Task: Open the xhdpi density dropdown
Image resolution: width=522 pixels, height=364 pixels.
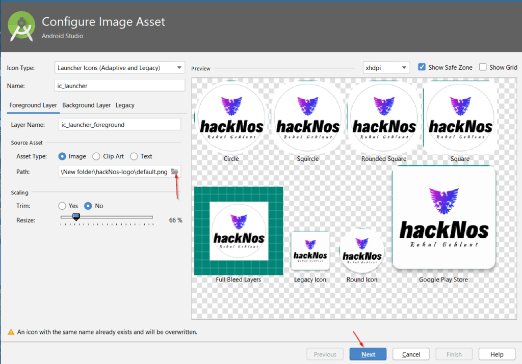Action: (x=386, y=68)
